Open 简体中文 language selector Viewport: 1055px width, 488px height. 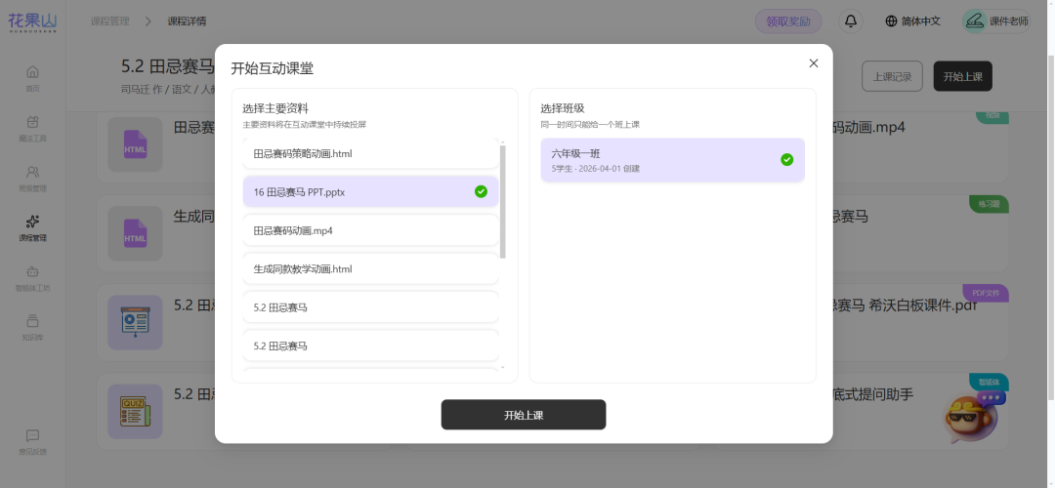[x=912, y=20]
